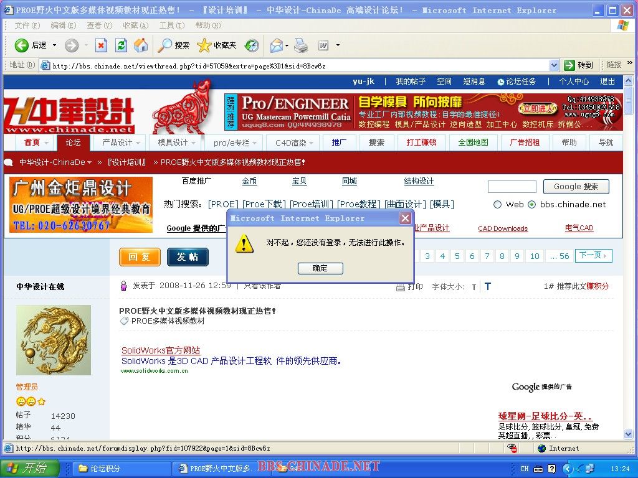Screen dimensions: 638x478
Task: Switch to the 首页 tab
Action: coord(34,143)
